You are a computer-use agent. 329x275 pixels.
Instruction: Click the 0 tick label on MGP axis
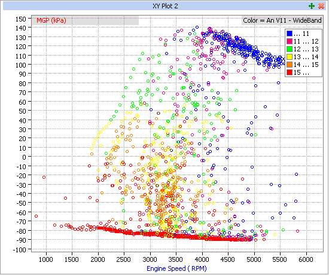[24, 157]
